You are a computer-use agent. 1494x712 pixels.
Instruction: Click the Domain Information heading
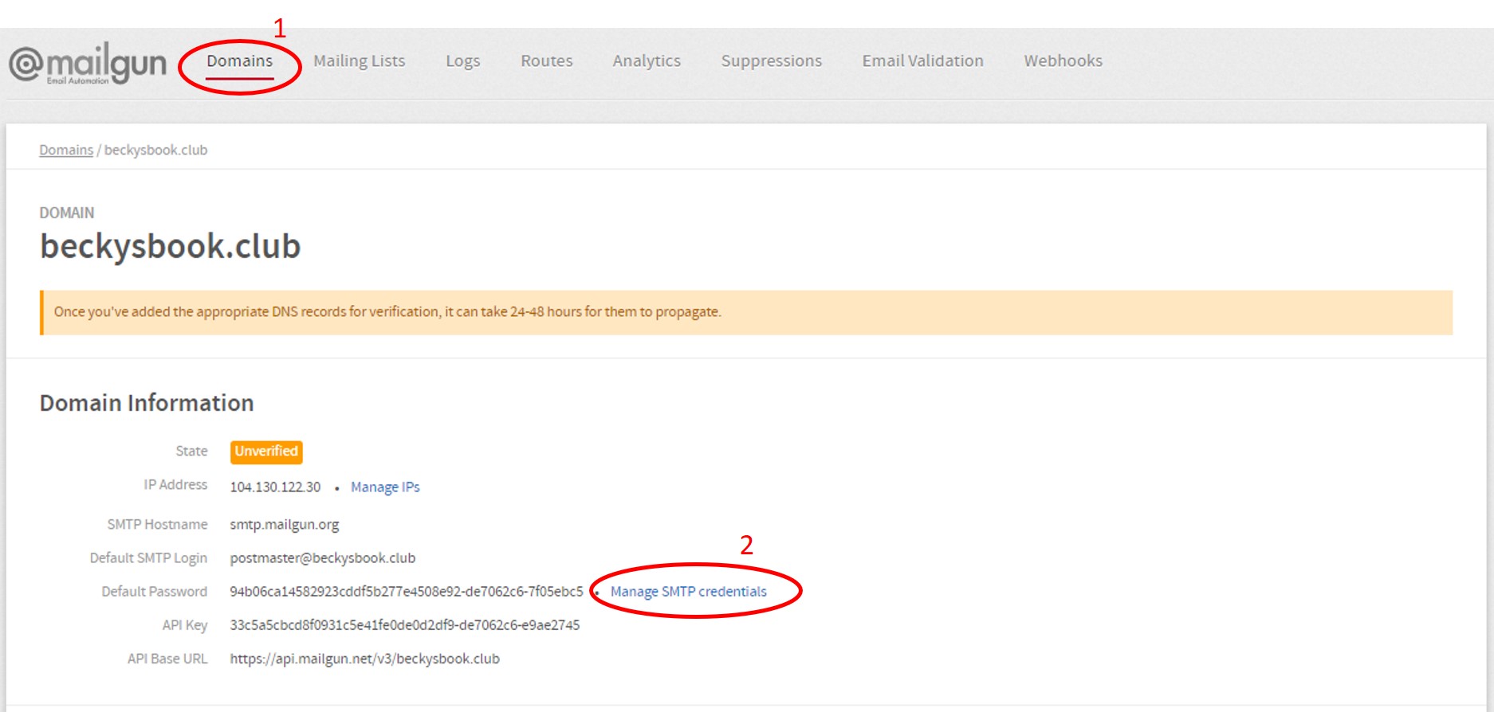[147, 403]
